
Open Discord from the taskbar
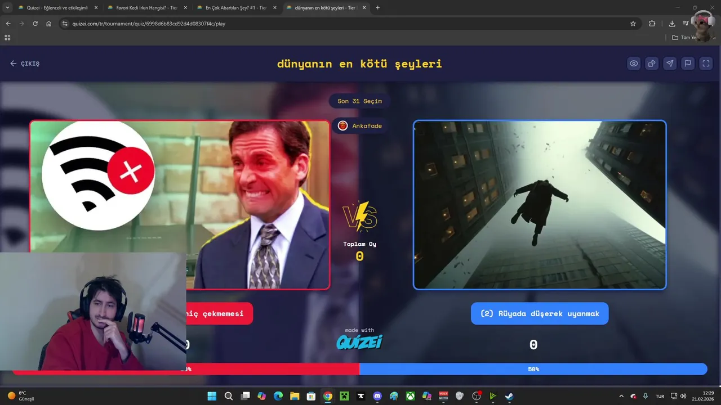pos(377,396)
